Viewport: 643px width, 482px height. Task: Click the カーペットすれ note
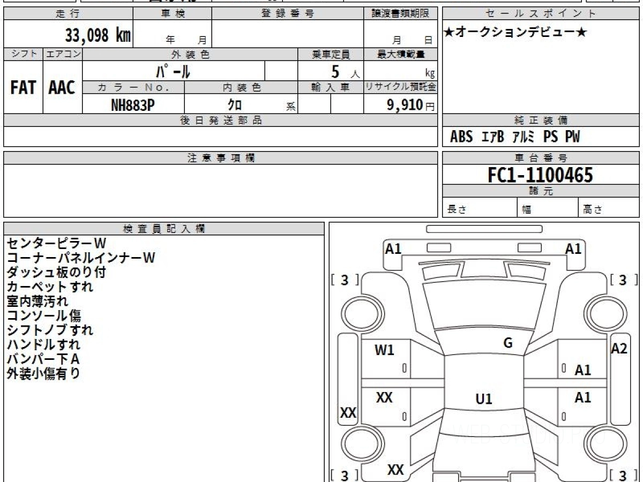tap(50, 287)
